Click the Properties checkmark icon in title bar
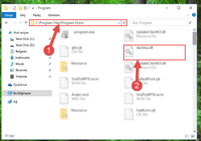 (14, 8)
